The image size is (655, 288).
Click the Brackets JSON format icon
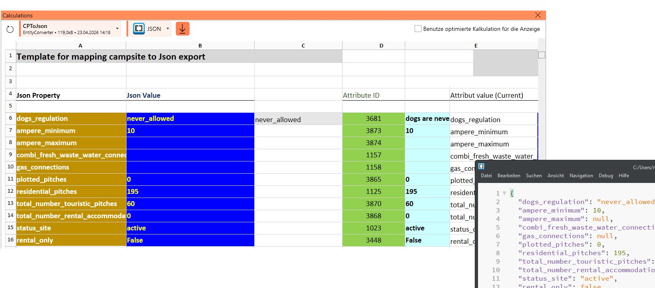[139, 29]
